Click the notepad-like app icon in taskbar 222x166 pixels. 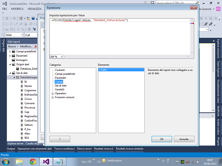(59, 162)
